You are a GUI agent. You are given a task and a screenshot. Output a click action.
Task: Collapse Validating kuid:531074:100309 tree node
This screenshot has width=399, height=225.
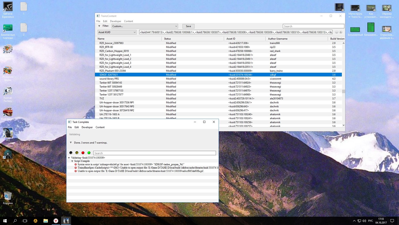[69, 158]
